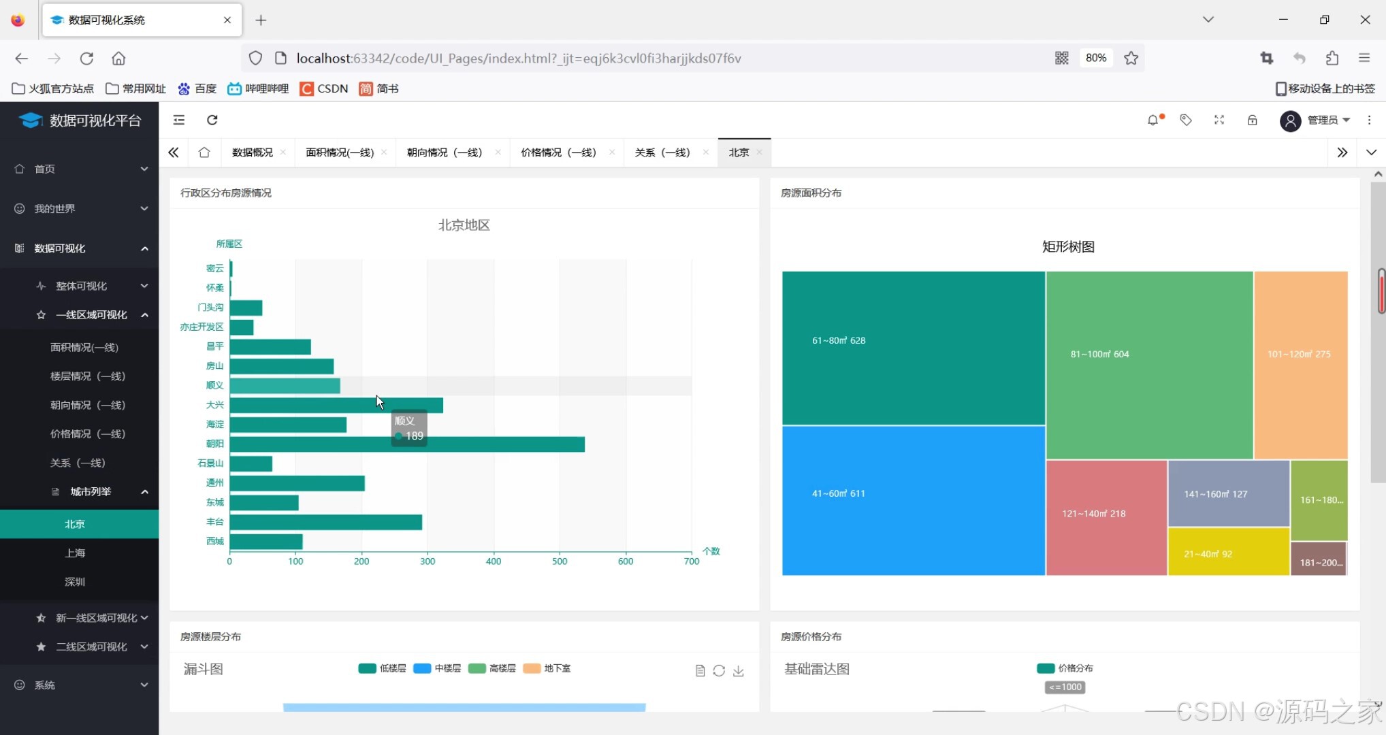Screen dimensions: 1386x735
Task: Collapse the 城市列举 submenu
Action: pyautogui.click(x=91, y=491)
